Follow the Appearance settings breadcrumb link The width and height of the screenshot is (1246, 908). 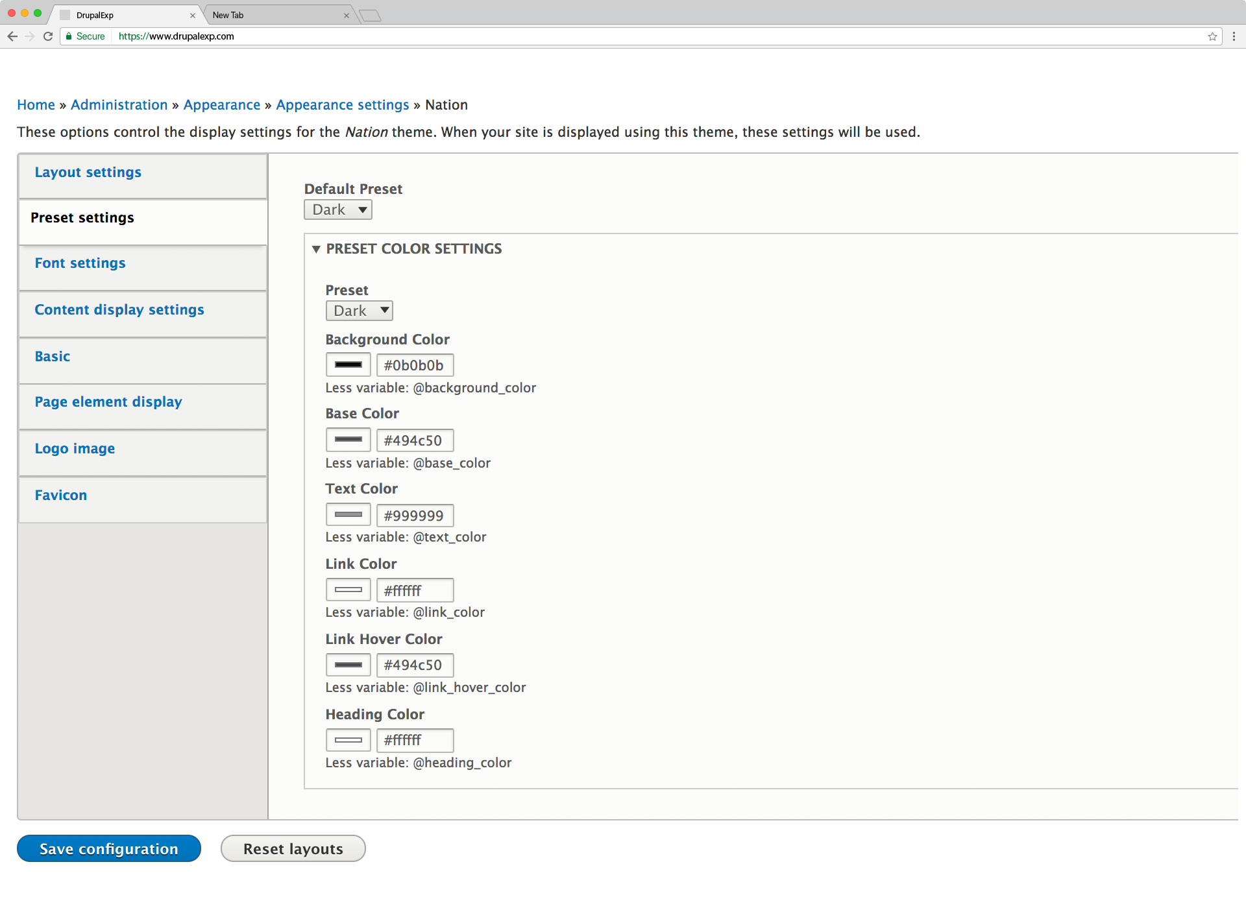342,105
